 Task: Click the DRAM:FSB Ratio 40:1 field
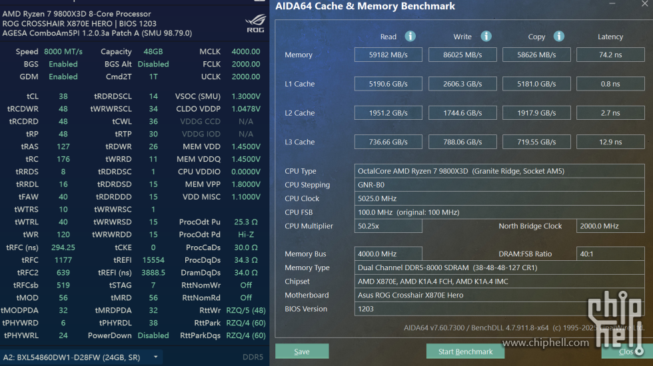point(610,254)
